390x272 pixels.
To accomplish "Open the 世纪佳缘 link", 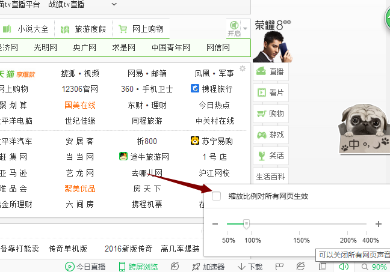I will tap(80, 121).
